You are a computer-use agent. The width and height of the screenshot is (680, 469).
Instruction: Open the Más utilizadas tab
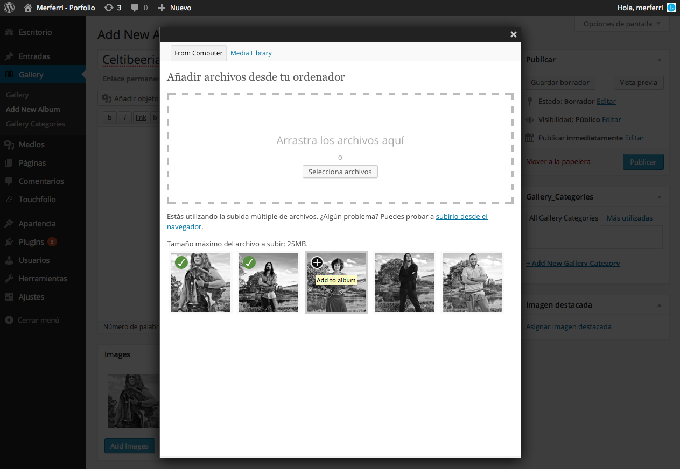(x=629, y=218)
